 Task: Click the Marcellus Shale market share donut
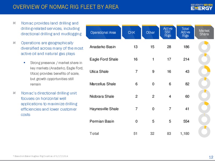pyautogui.click(x=204, y=83)
